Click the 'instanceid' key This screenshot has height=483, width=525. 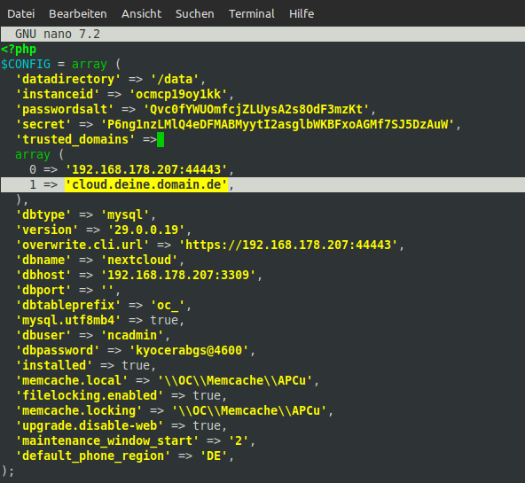58,94
